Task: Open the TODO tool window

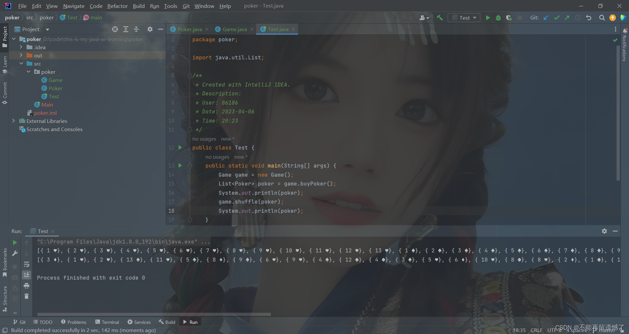Action: (43, 322)
